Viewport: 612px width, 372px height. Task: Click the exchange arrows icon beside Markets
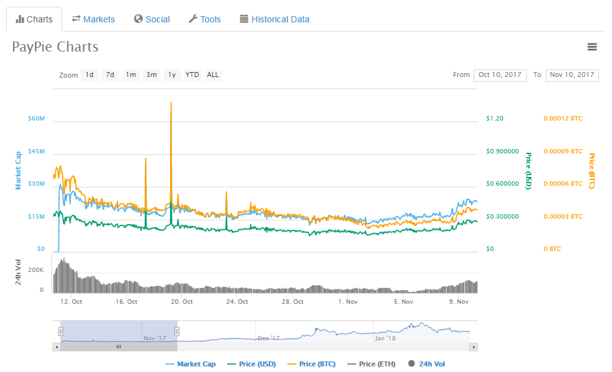pos(76,19)
